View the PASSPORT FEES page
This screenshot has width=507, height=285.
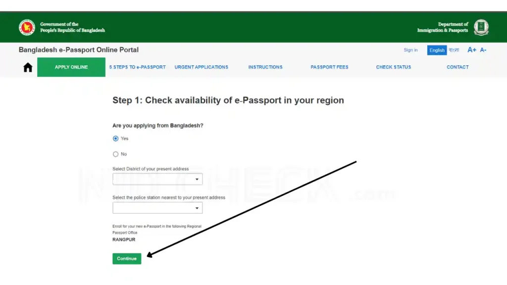point(330,67)
